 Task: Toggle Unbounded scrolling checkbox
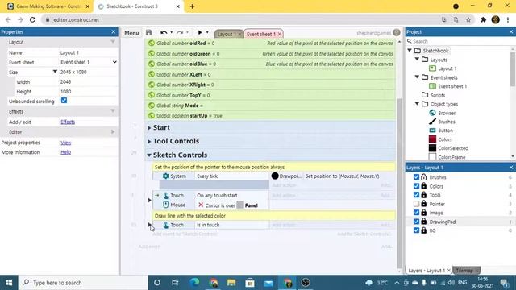[64, 101]
